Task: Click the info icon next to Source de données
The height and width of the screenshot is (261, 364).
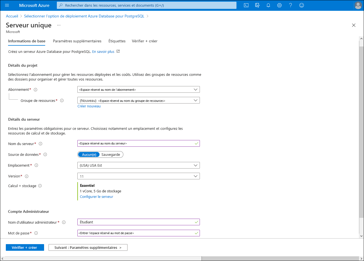Action: 45,154
